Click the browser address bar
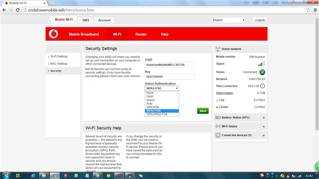The image size is (319, 179). tap(164, 10)
